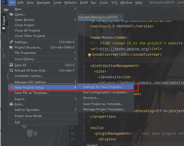Choose Close Other Projects
The height and width of the screenshot is (146, 184).
click(x=43, y=36)
